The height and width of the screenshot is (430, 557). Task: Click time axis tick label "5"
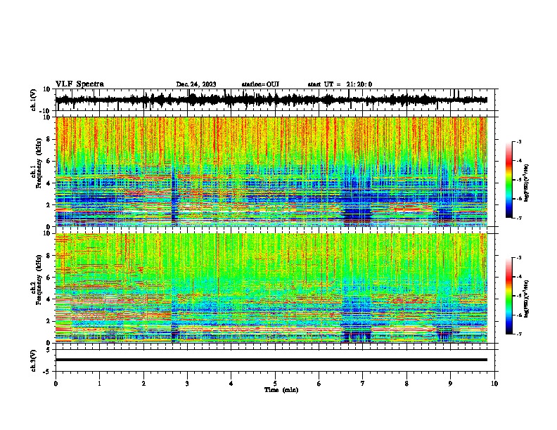click(275, 384)
